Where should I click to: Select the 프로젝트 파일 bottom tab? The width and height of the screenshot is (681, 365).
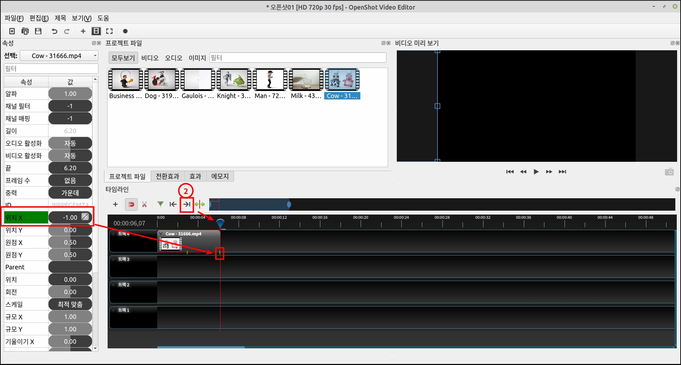[127, 176]
